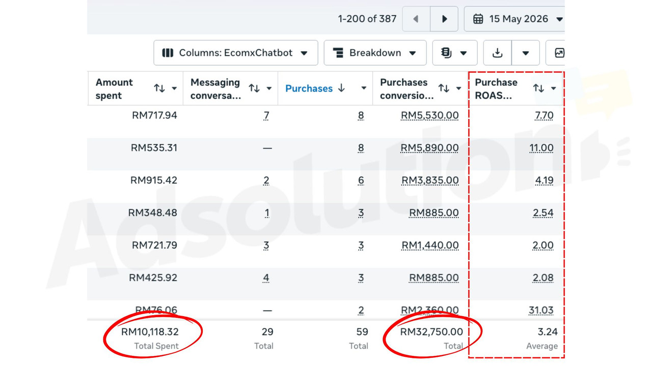Go to next page of results
This screenshot has height=366, width=652.
[x=444, y=19]
